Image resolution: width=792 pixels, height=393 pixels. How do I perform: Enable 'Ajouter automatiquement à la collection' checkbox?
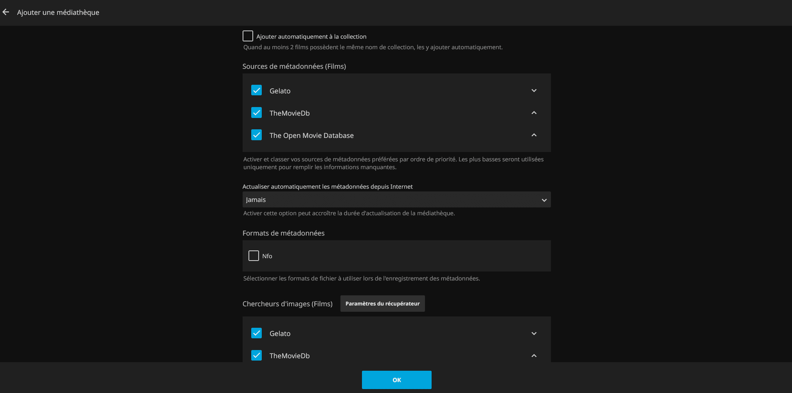pyautogui.click(x=248, y=36)
